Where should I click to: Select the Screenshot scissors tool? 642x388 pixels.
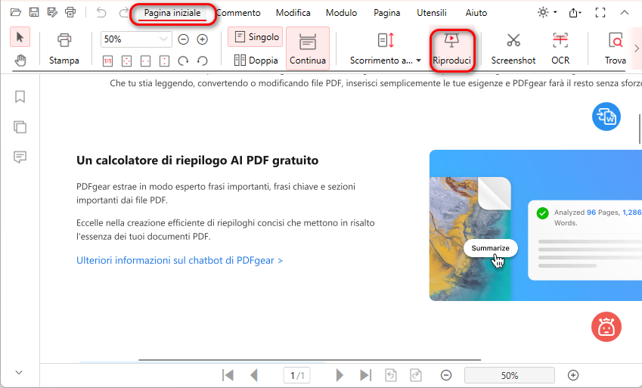coord(513,48)
